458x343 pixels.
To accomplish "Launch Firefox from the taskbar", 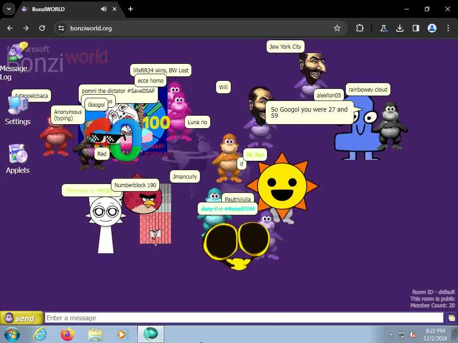I will 68,335.
